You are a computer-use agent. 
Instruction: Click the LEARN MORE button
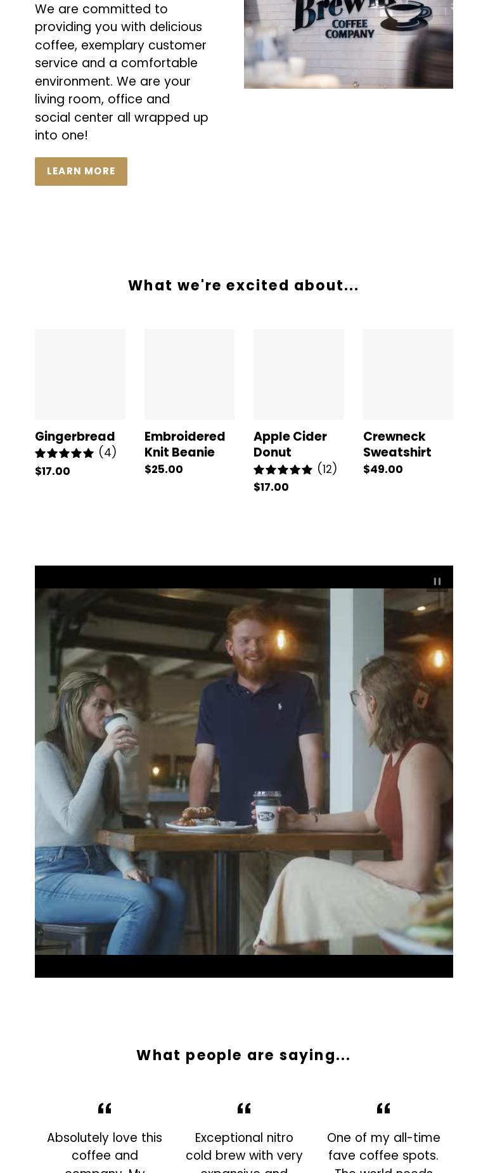click(81, 171)
